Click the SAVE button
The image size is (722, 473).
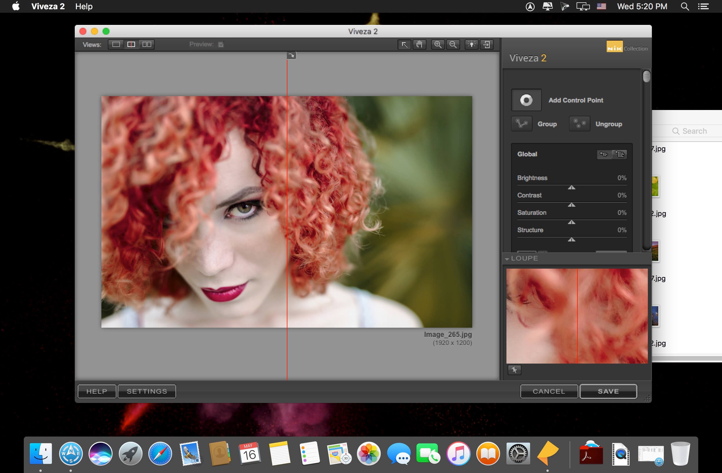click(607, 391)
